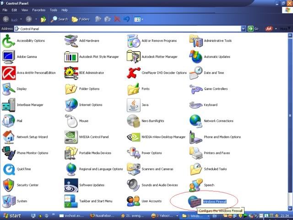Open Phone and Modem Options icon
Screen dimensions: 293x220
click(196, 137)
